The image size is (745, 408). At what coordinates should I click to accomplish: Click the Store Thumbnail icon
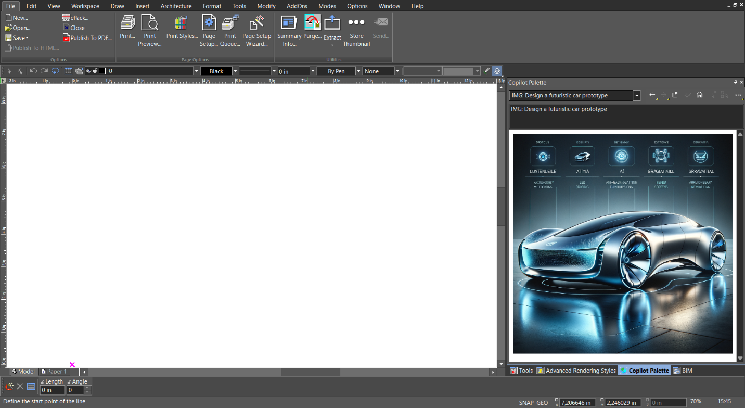pos(356,22)
